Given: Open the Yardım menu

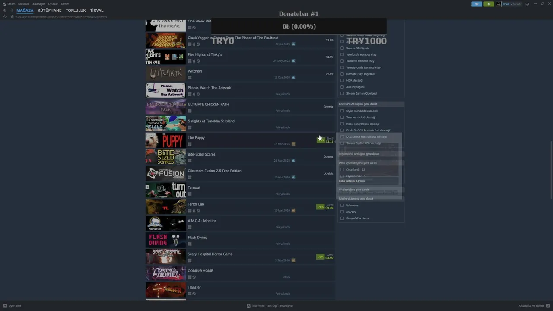Looking at the screenshot, I should pos(65,4).
